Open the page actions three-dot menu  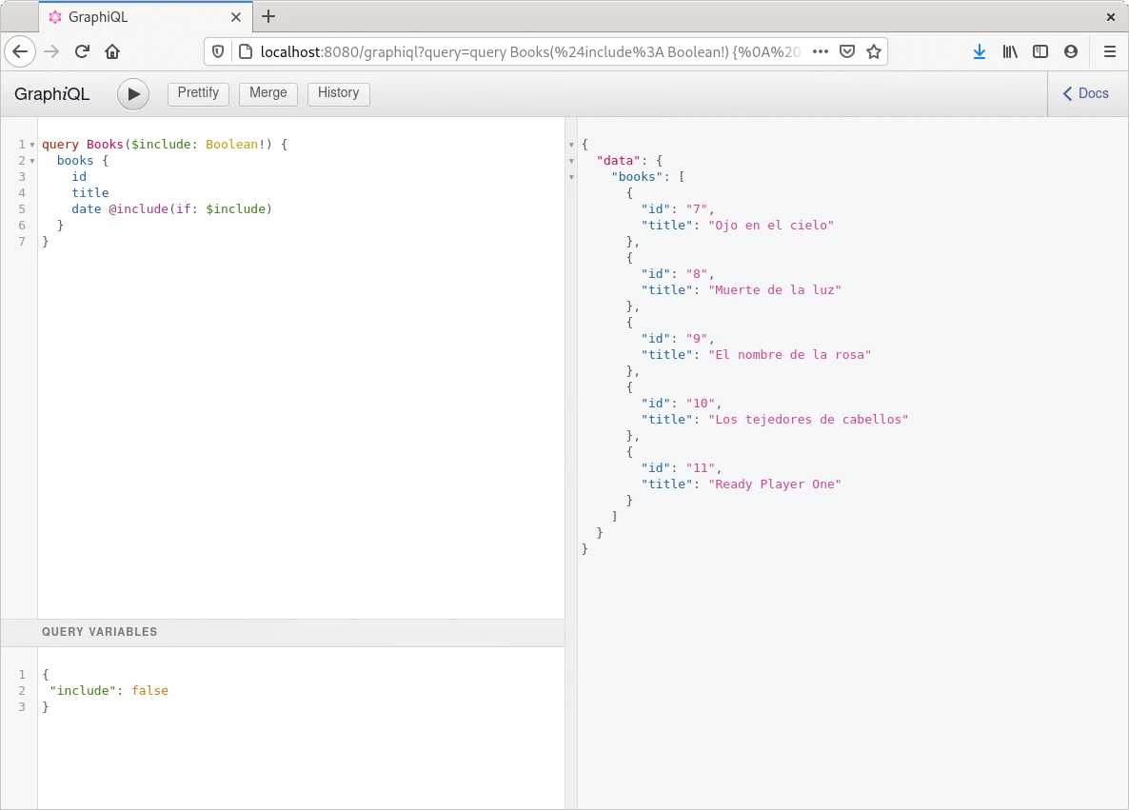(821, 51)
